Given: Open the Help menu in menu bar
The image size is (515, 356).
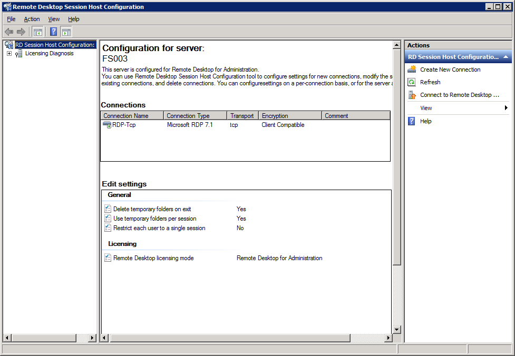Looking at the screenshot, I should [74, 19].
